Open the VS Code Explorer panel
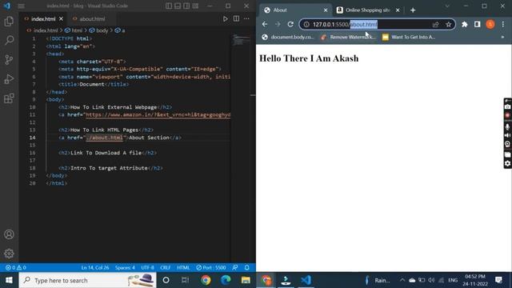The height and width of the screenshot is (288, 512). point(9,22)
